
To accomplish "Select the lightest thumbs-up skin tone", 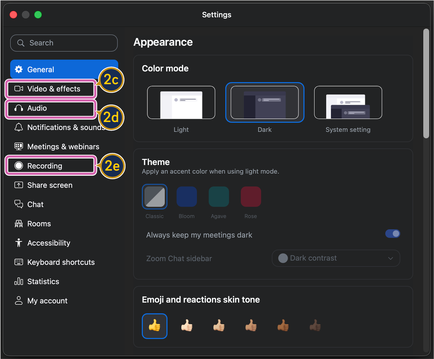I will coord(187,325).
